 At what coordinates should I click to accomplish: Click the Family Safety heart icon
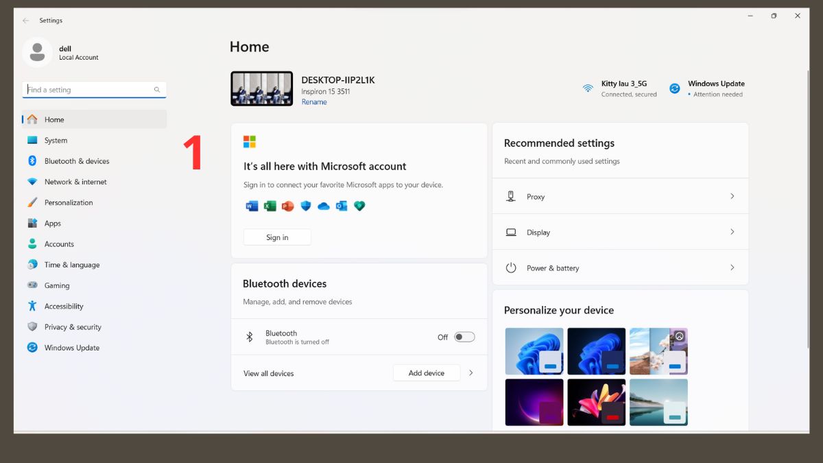359,206
